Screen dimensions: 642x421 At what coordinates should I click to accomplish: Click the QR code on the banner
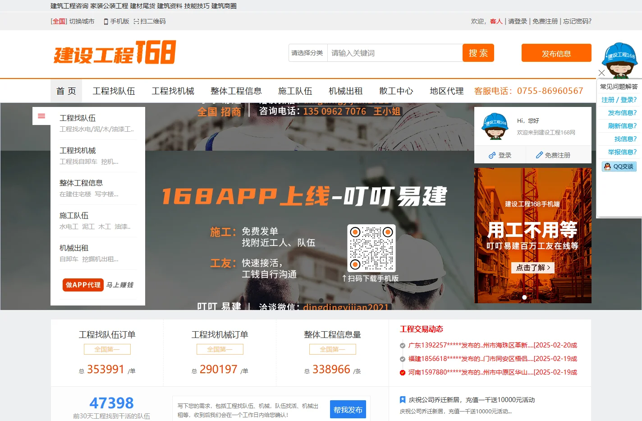[371, 248]
